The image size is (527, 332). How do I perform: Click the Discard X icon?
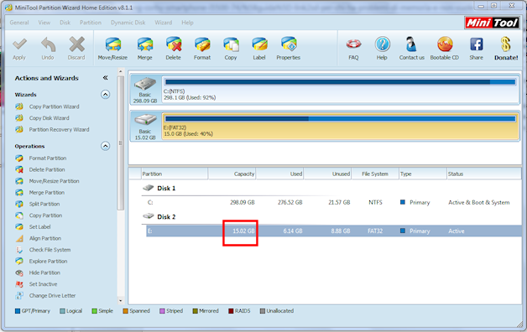tap(76, 44)
